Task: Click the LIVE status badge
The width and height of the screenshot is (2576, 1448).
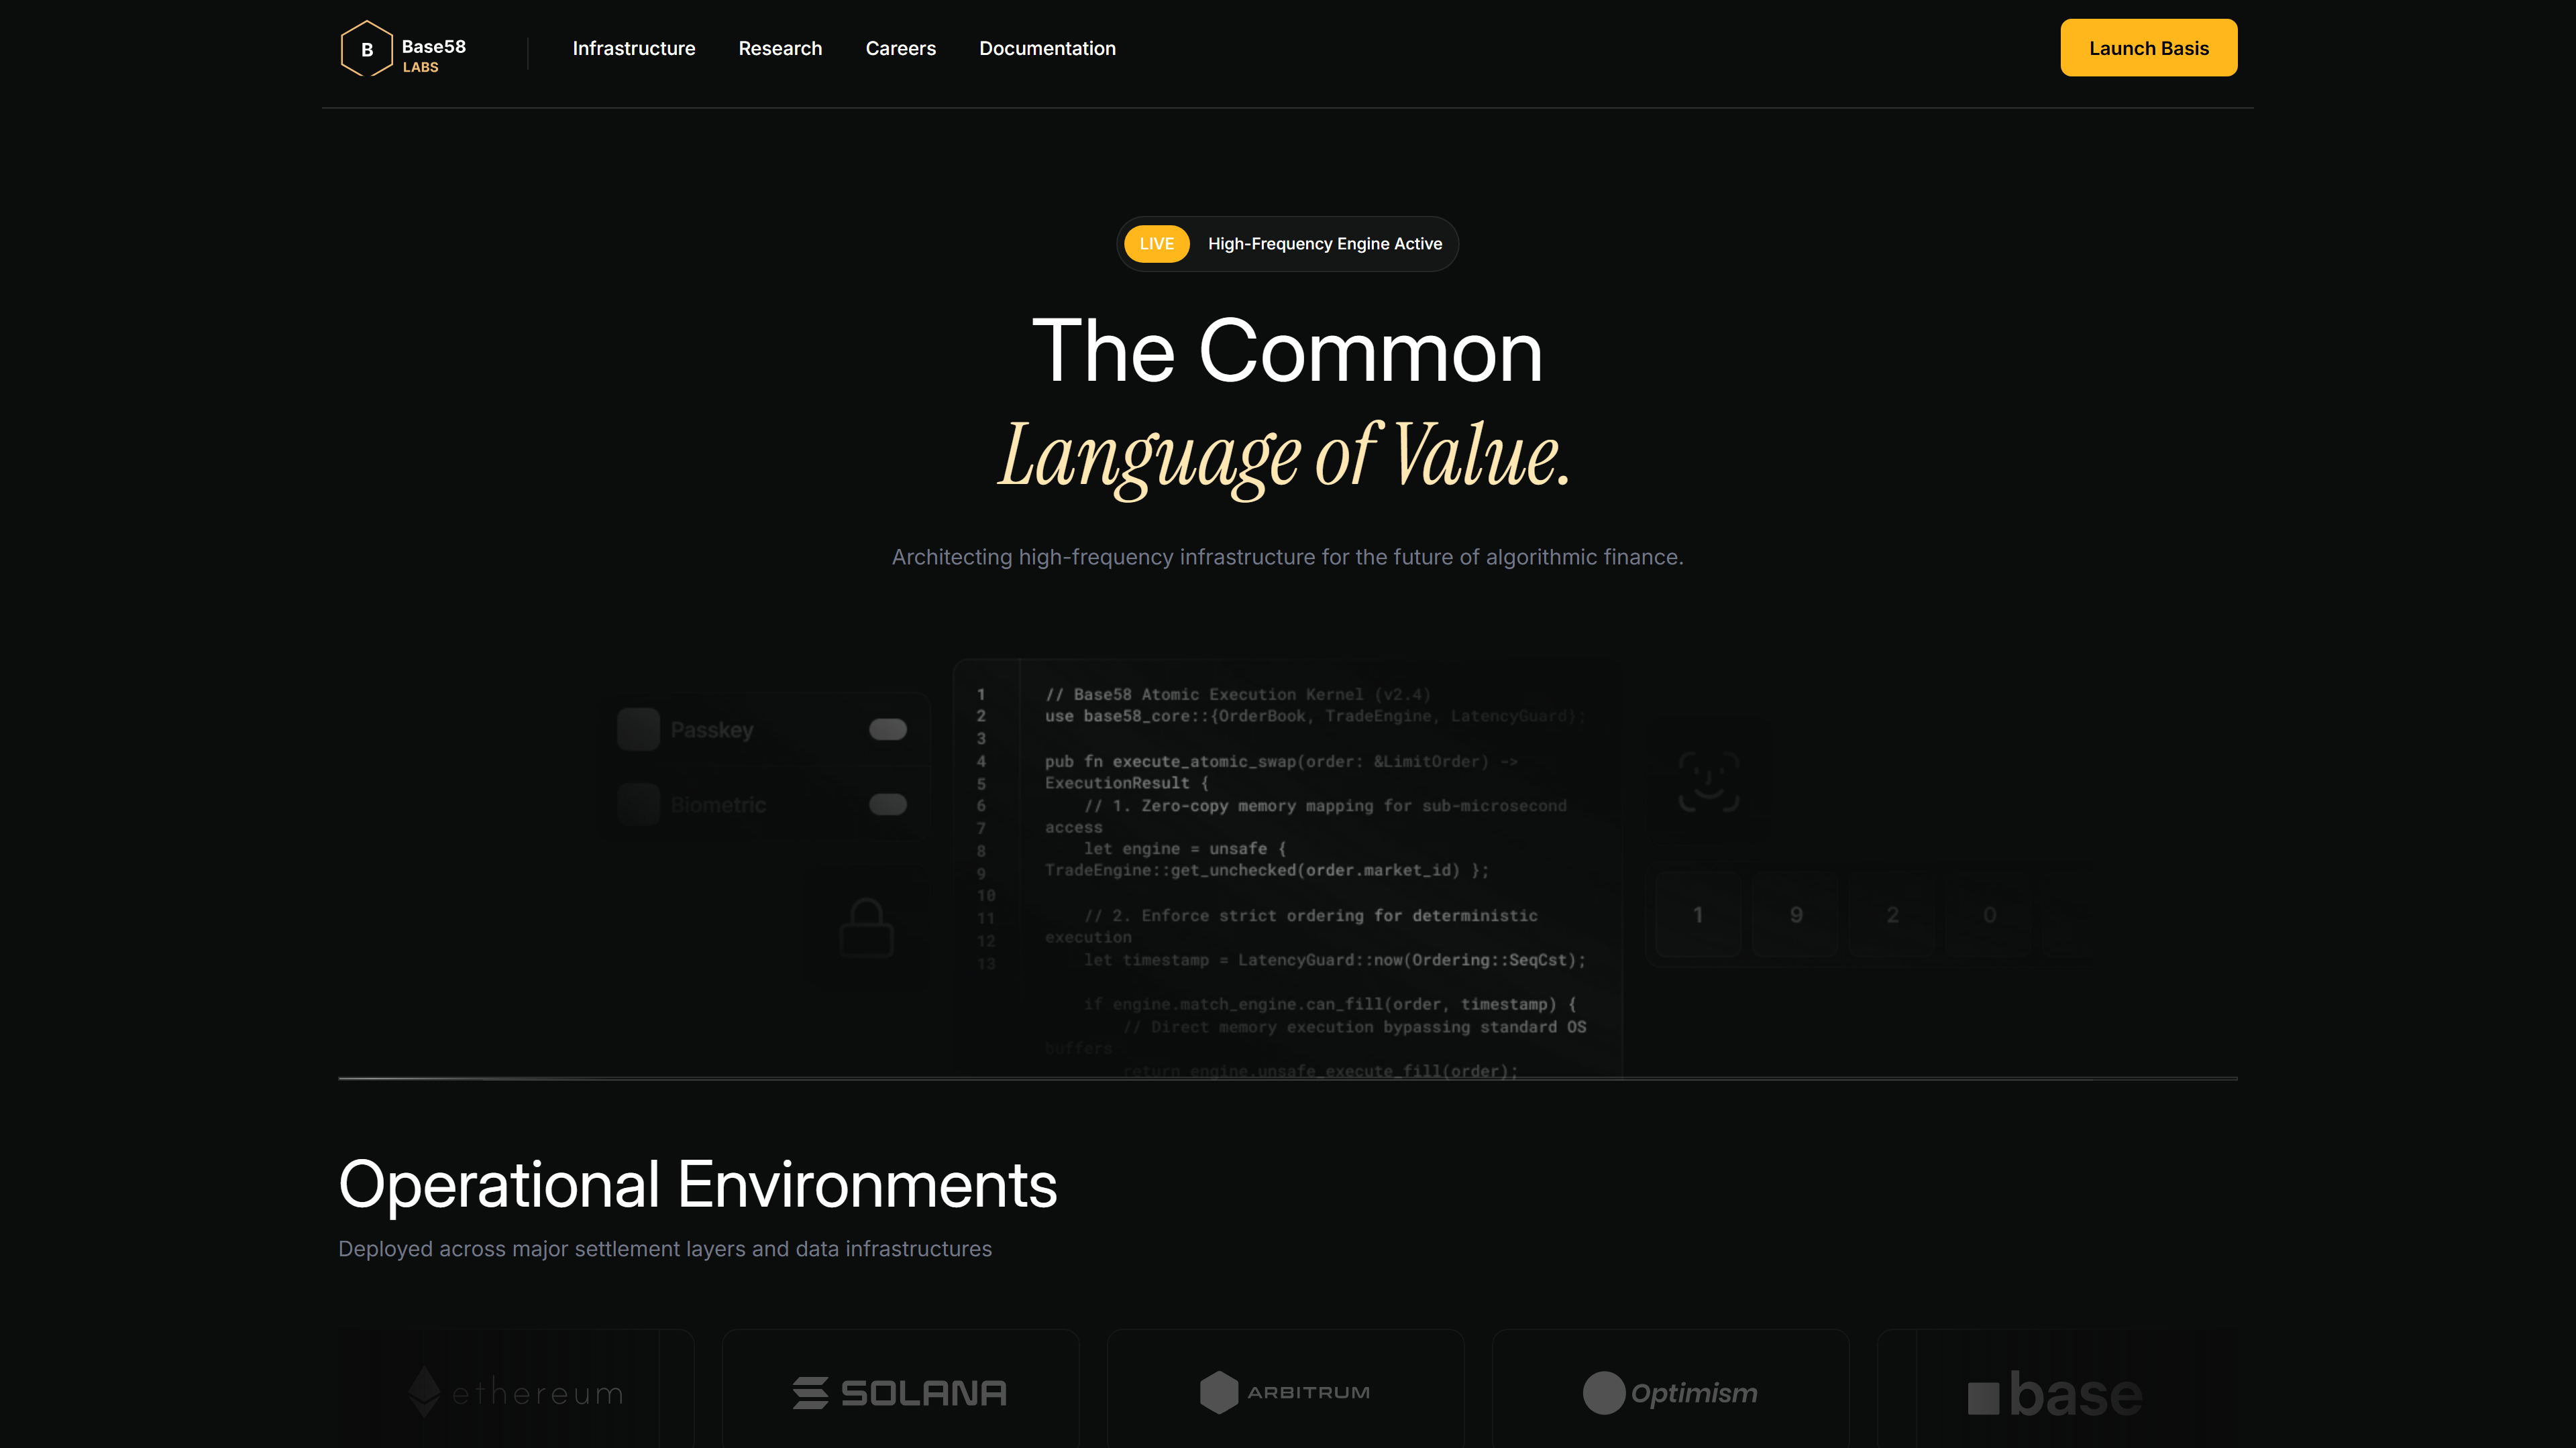Action: click(x=1156, y=244)
